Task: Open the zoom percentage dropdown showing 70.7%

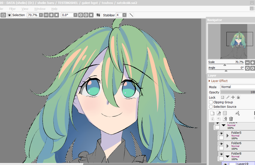Action: (x=41, y=15)
